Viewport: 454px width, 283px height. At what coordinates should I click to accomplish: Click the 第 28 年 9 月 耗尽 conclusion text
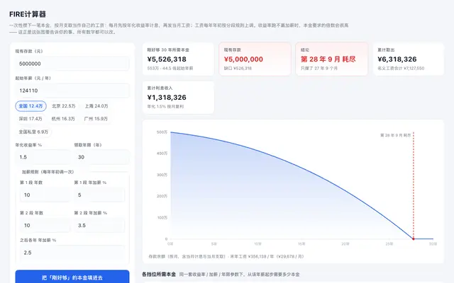click(328, 59)
